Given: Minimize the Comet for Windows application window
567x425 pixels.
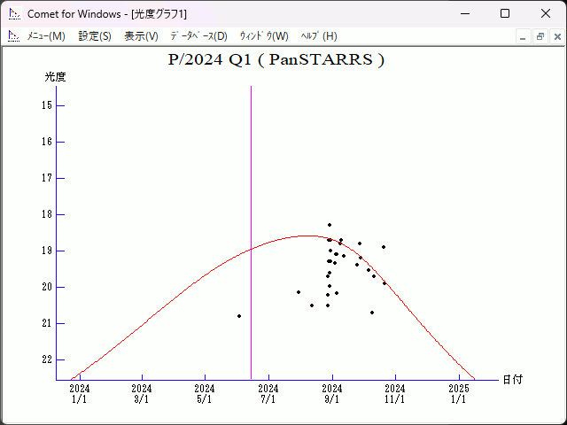Looking at the screenshot, I should [x=464, y=13].
